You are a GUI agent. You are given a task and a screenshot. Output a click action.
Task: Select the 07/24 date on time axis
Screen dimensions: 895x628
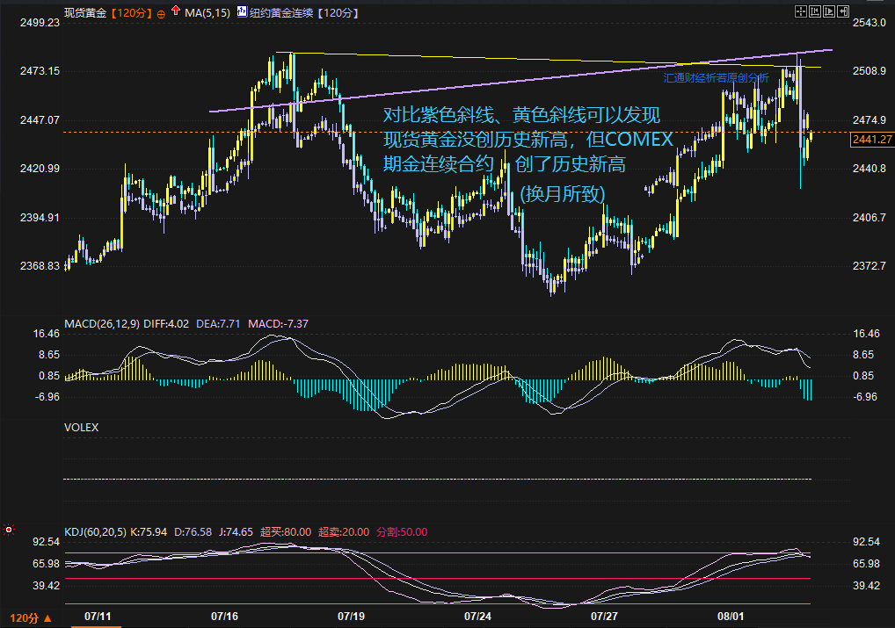point(477,617)
